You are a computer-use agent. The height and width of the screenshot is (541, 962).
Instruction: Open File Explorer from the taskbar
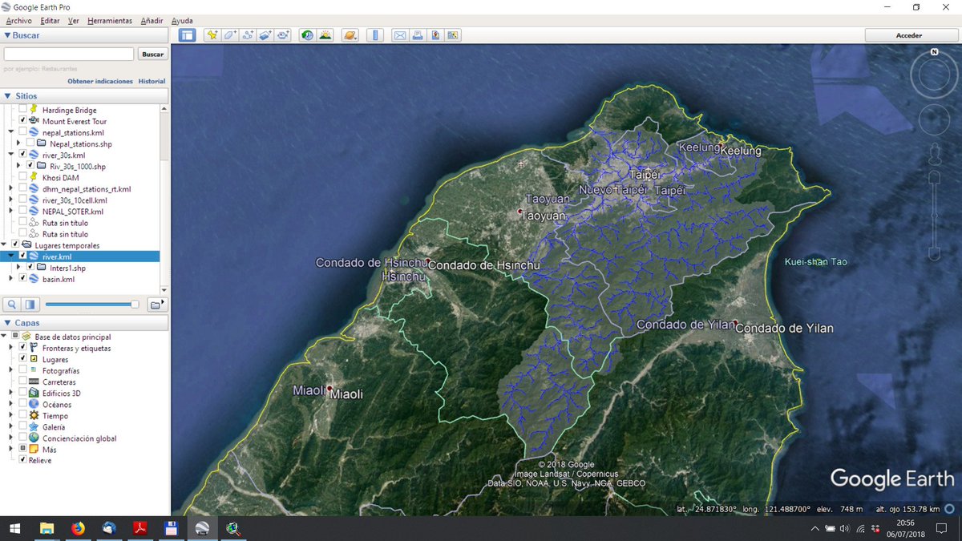click(x=46, y=528)
